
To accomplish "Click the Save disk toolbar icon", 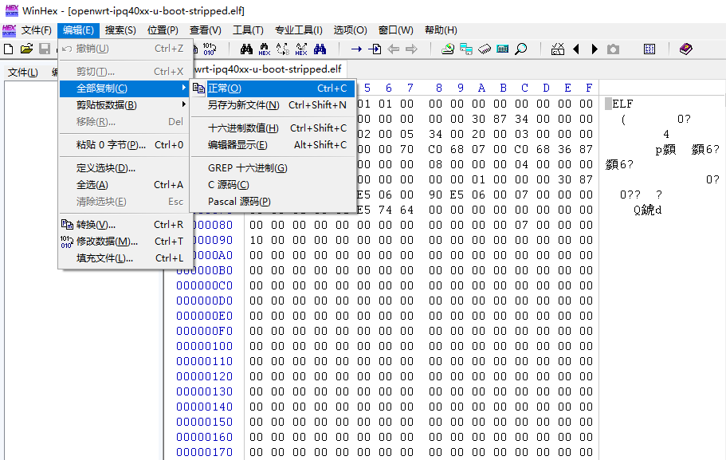I will pyautogui.click(x=45, y=49).
